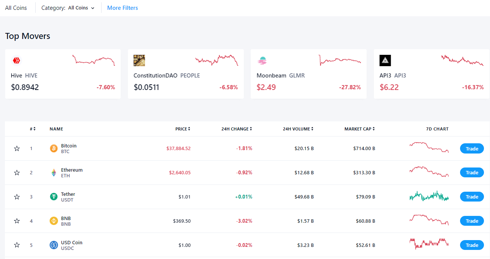490x259 pixels.
Task: Click the blue USD Coin logo icon
Action: tap(54, 245)
